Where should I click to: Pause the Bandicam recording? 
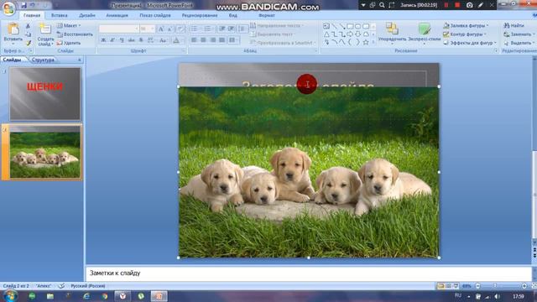click(x=446, y=5)
